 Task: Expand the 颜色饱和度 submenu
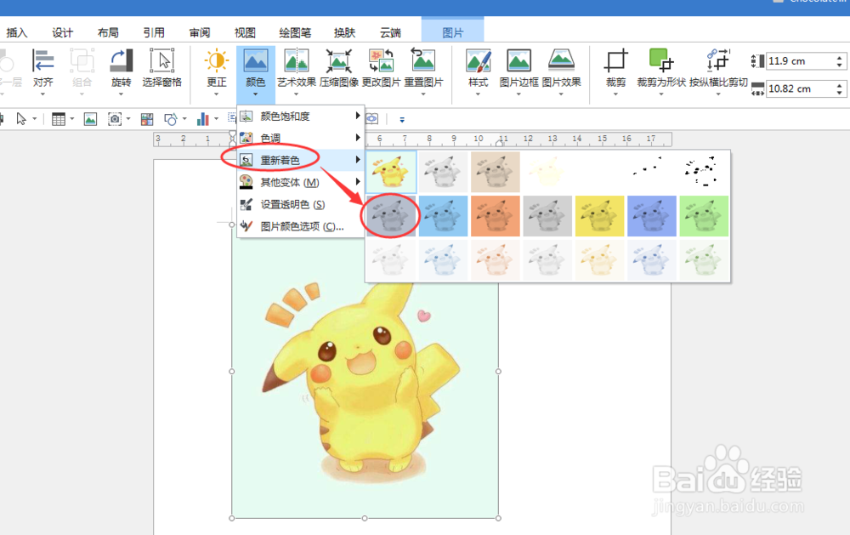click(x=300, y=117)
